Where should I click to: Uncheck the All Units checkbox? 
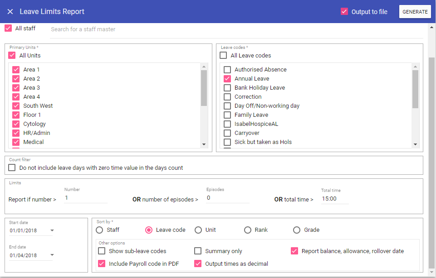pos(12,55)
